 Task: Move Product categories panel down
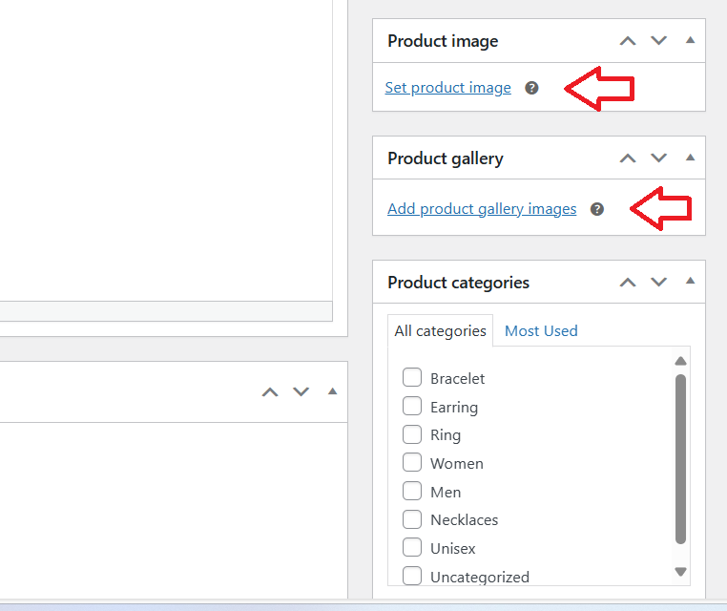(658, 282)
